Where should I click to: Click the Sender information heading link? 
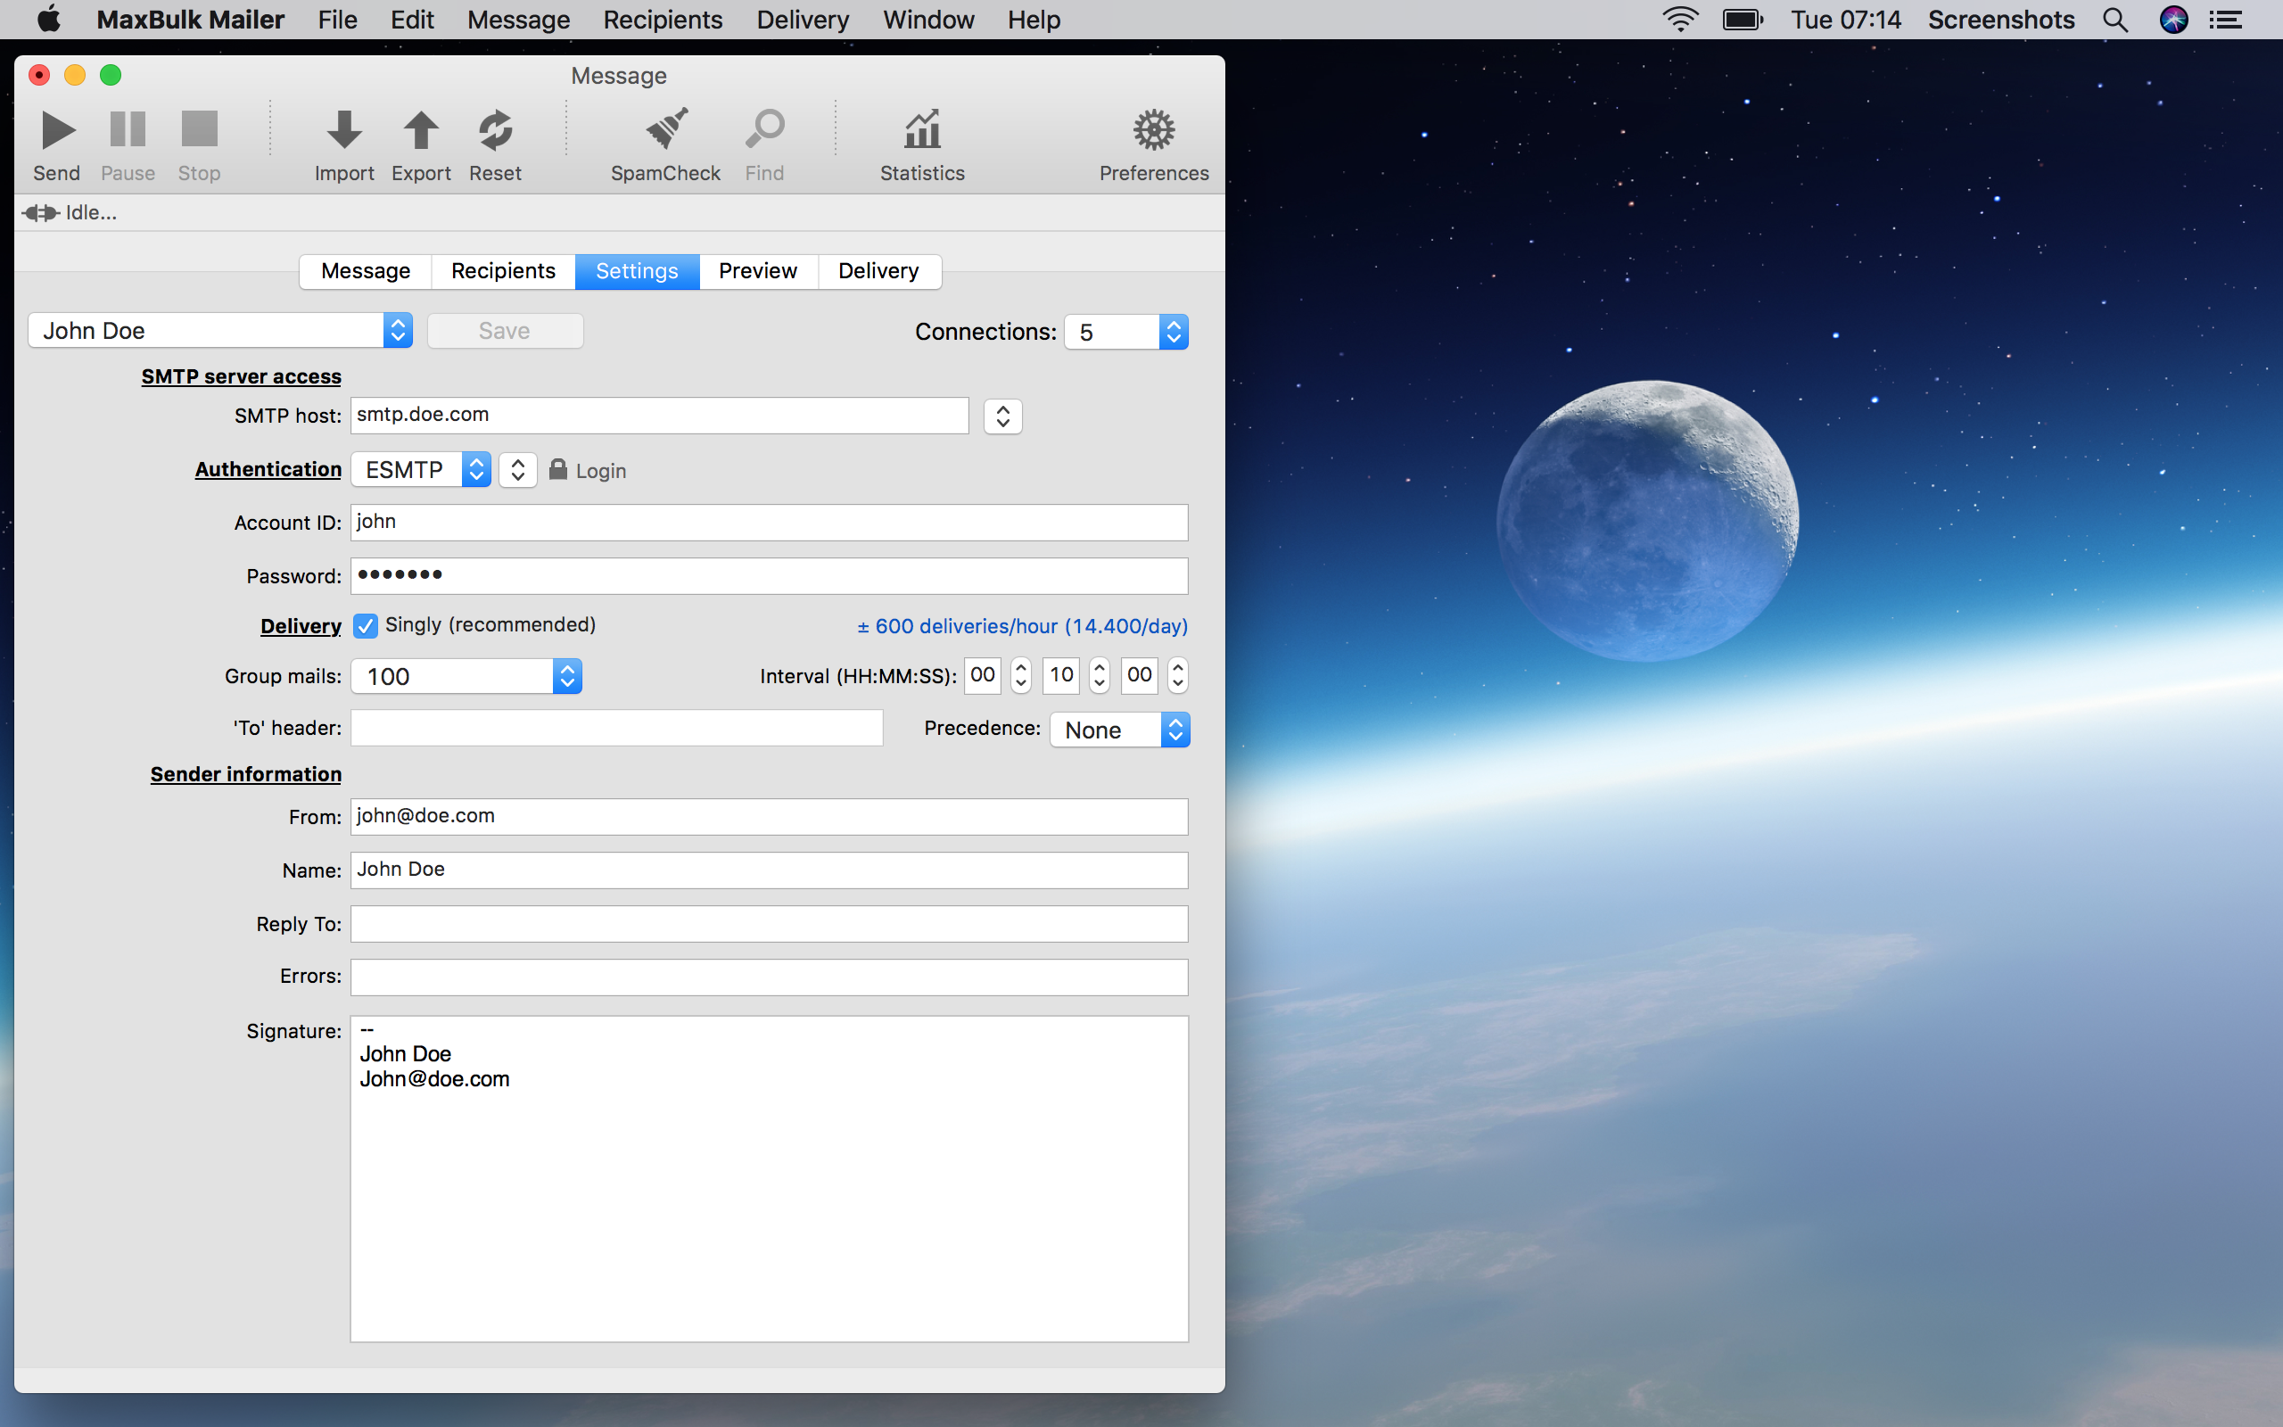click(245, 774)
